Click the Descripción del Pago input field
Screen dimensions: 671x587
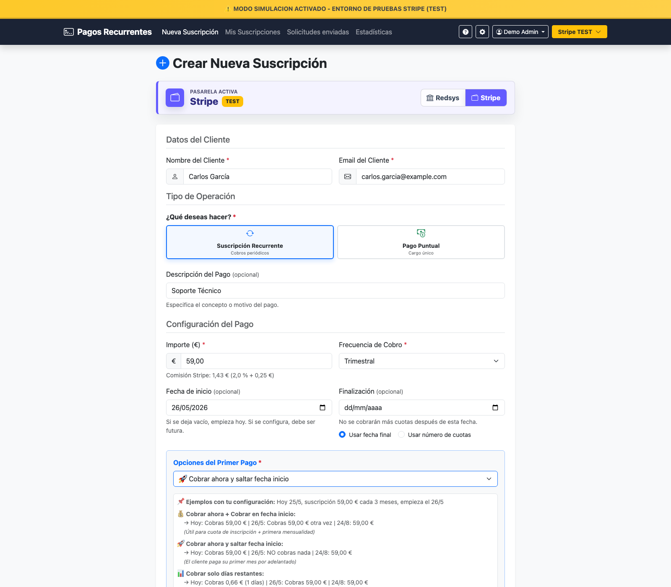pos(335,291)
